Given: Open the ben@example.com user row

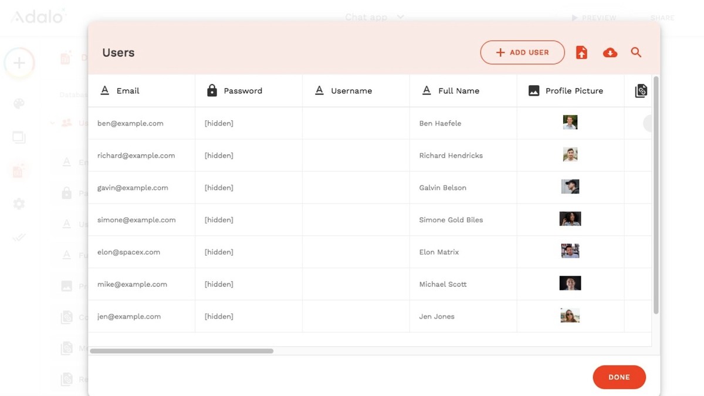Looking at the screenshot, I should 130,123.
